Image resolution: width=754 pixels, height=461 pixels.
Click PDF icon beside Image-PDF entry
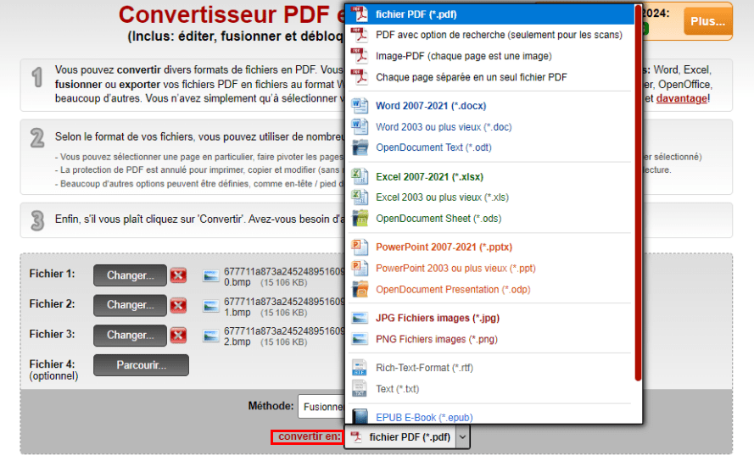pos(360,56)
